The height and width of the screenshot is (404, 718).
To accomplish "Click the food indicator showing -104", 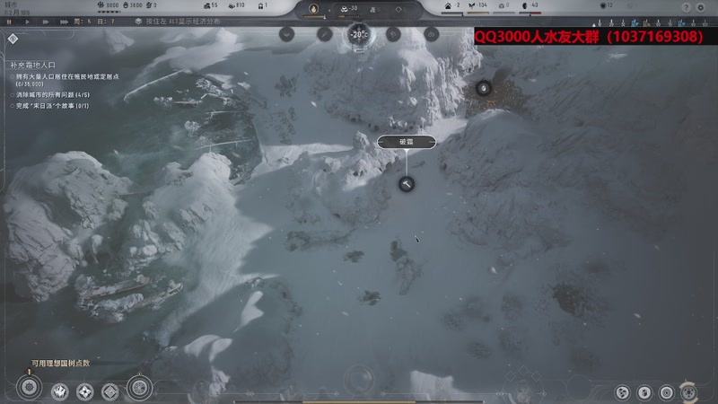I will (477, 5).
